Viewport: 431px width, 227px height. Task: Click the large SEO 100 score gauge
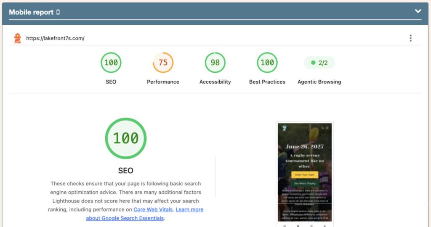[x=125, y=138]
